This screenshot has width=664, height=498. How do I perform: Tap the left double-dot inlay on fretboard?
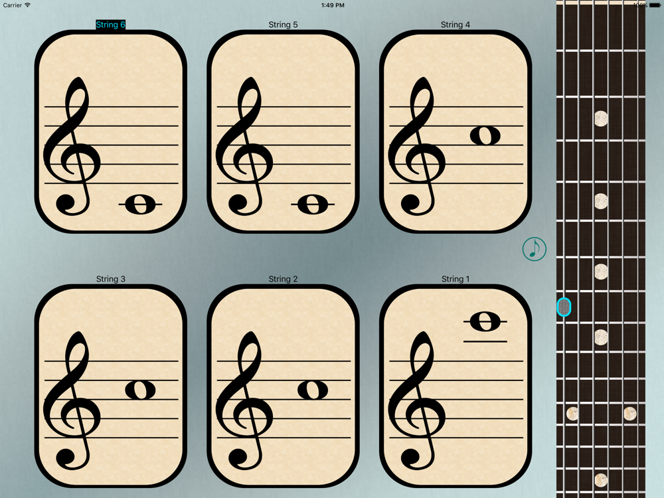coord(572,413)
